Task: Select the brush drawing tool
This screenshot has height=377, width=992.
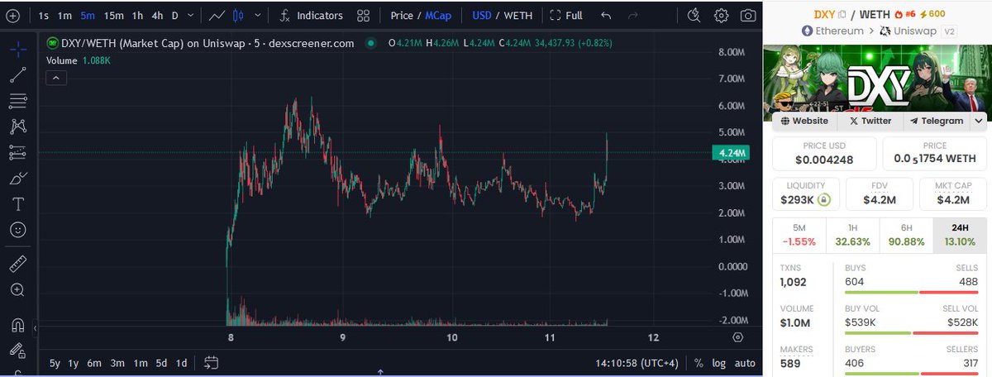Action: click(17, 178)
